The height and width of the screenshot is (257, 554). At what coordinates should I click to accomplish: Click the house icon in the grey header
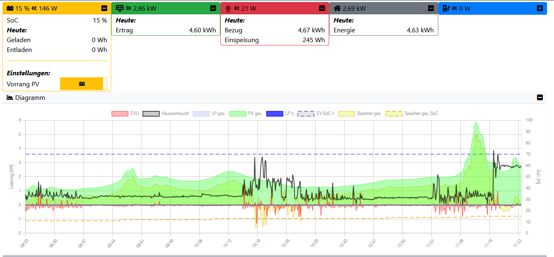337,8
